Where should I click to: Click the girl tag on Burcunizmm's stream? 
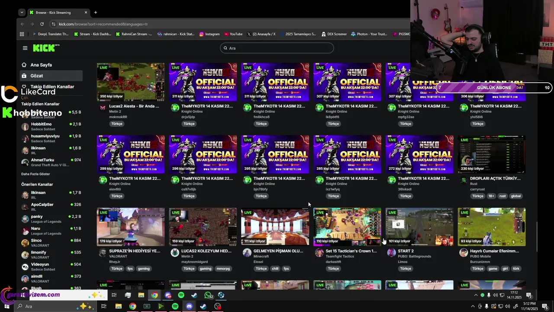point(505,269)
